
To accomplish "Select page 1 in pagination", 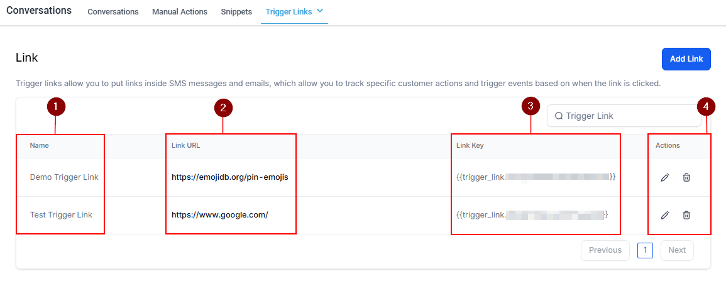I will pos(645,250).
